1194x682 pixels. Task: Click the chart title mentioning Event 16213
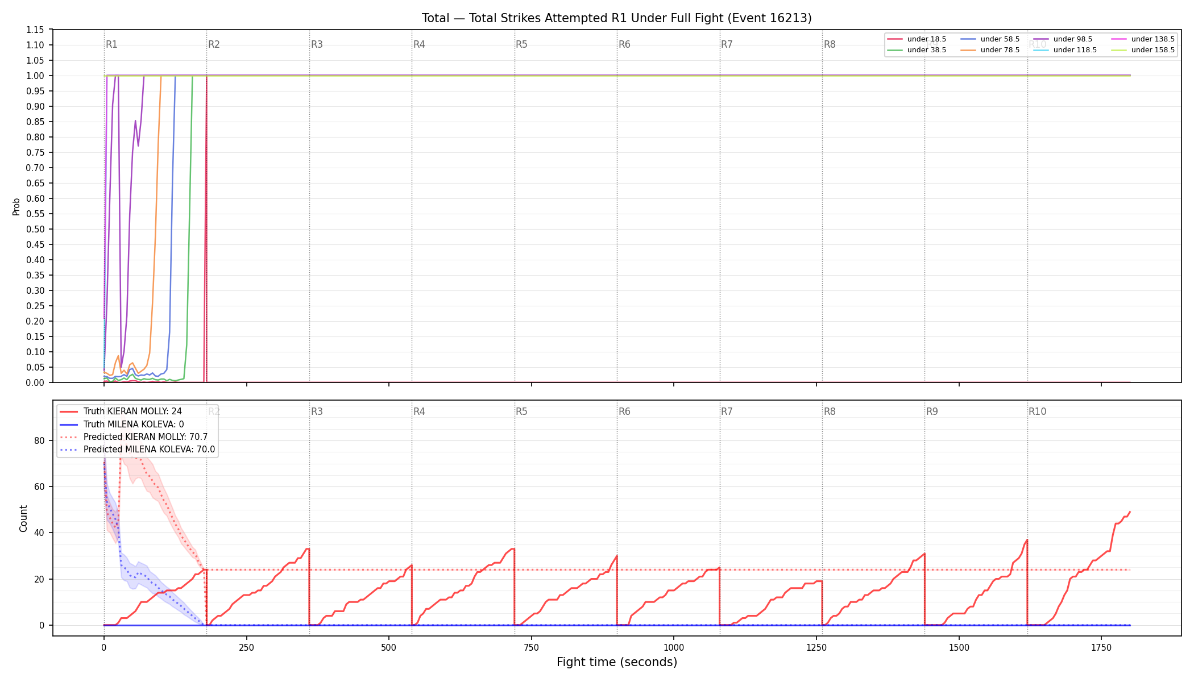616,18
